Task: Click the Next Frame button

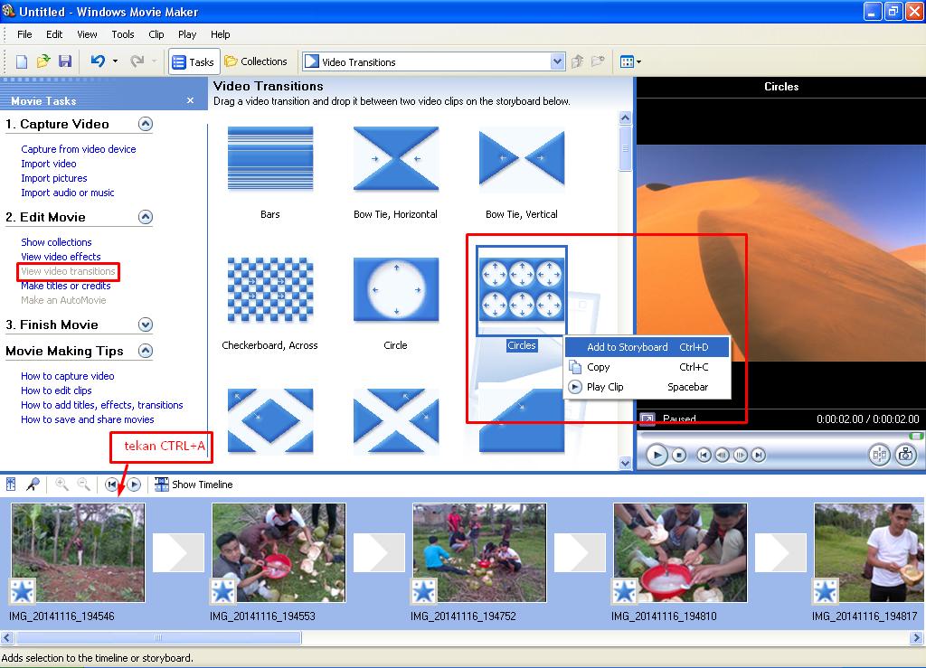Action: [x=740, y=455]
